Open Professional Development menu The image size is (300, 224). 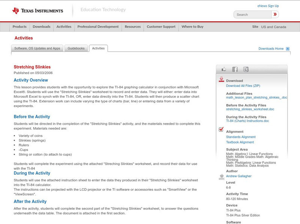98,27
